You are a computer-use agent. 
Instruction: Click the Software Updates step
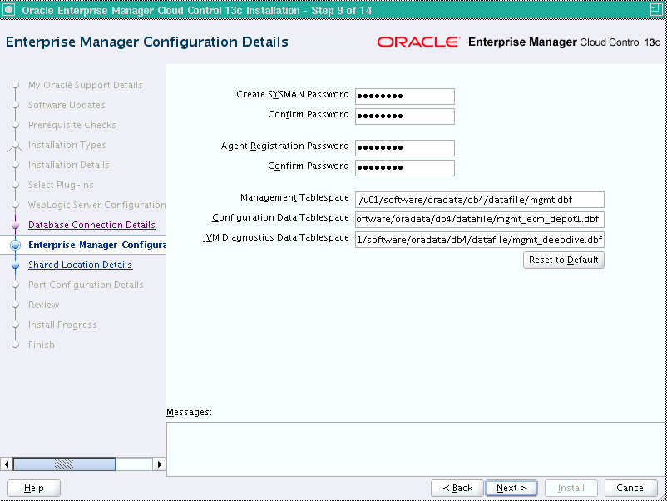point(67,105)
